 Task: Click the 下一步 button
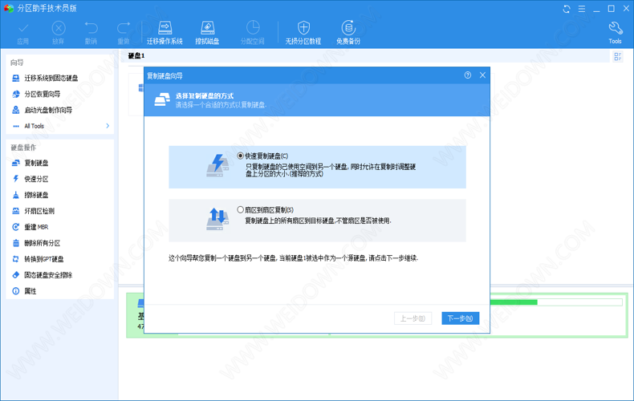pos(460,318)
